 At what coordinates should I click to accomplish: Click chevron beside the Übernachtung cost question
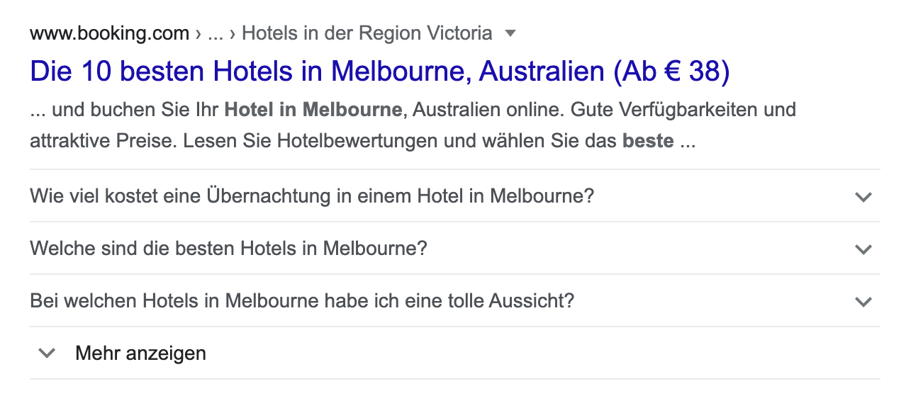pyautogui.click(x=863, y=196)
